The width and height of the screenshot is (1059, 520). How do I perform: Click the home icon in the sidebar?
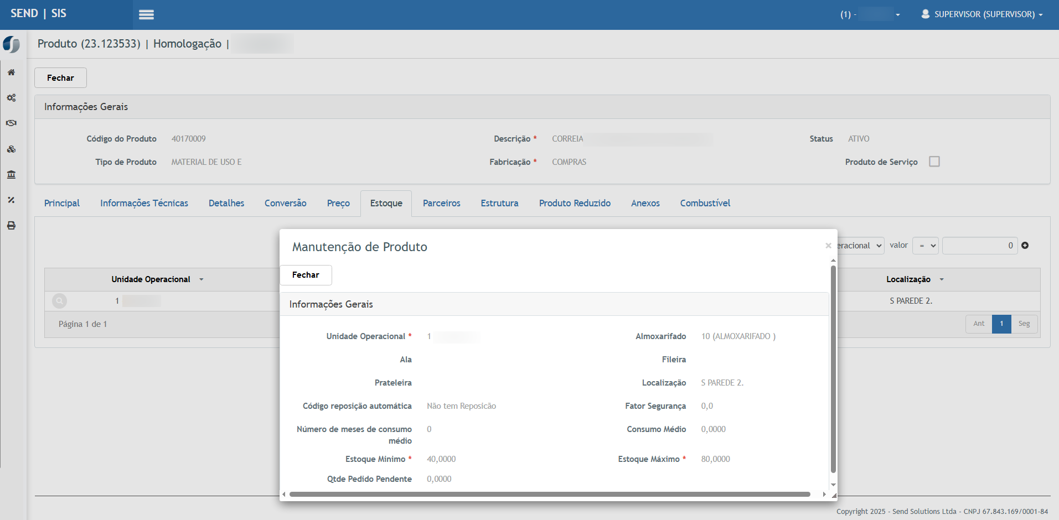click(11, 72)
